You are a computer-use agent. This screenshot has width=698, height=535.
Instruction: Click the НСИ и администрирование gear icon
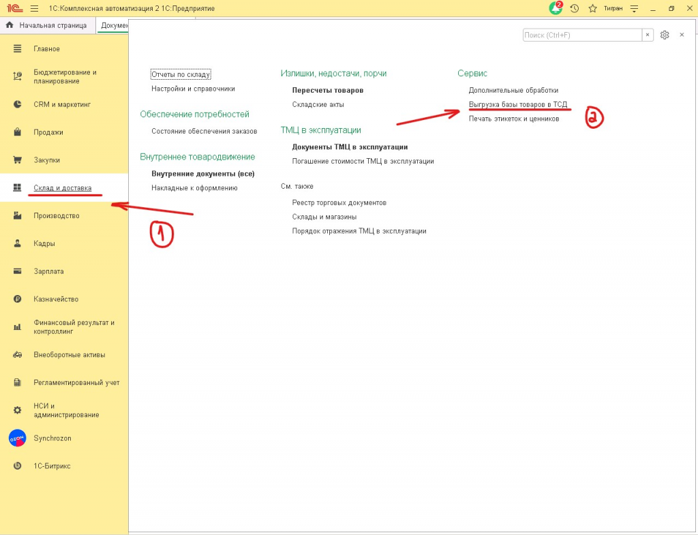click(x=18, y=410)
